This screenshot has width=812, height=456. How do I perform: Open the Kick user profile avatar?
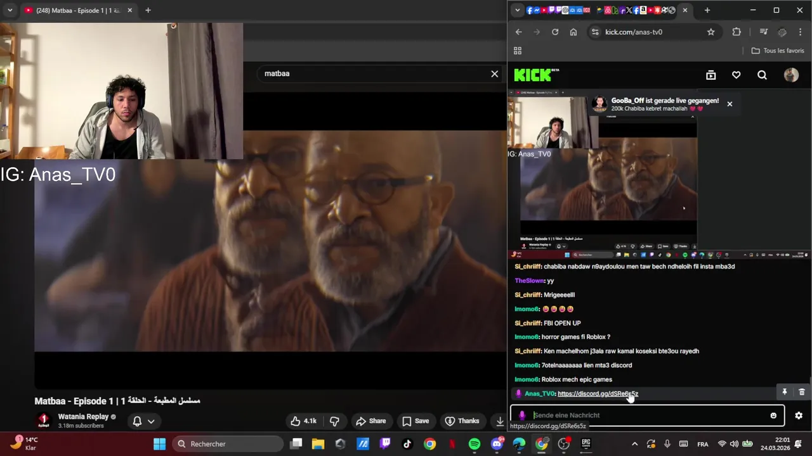tap(791, 75)
